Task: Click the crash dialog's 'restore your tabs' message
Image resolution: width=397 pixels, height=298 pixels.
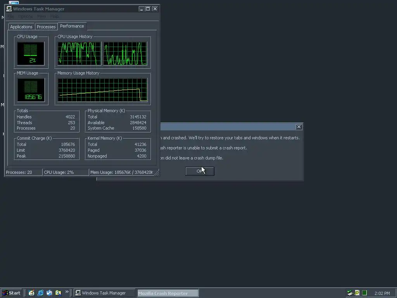Action: pyautogui.click(x=230, y=138)
